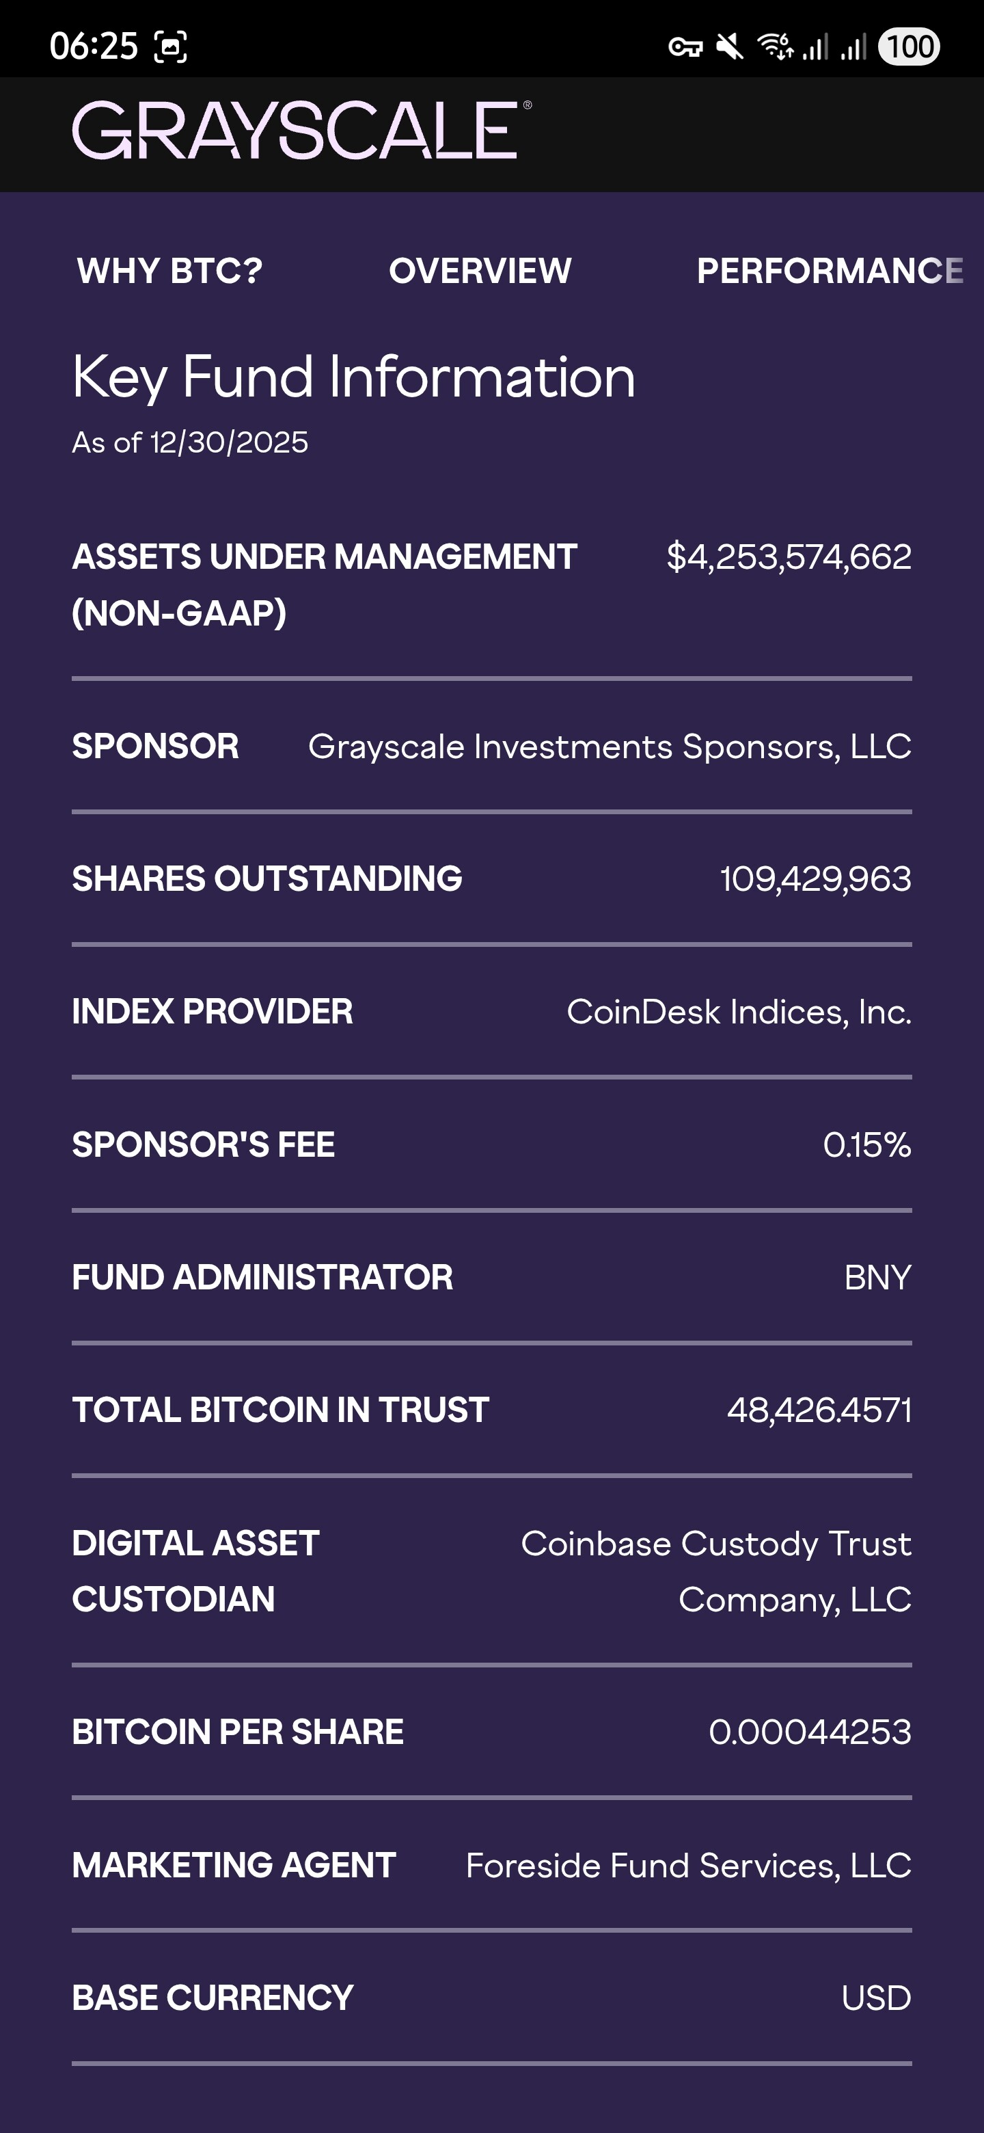Tap the assets under management dollar value
The image size is (984, 2133).
[x=789, y=556]
